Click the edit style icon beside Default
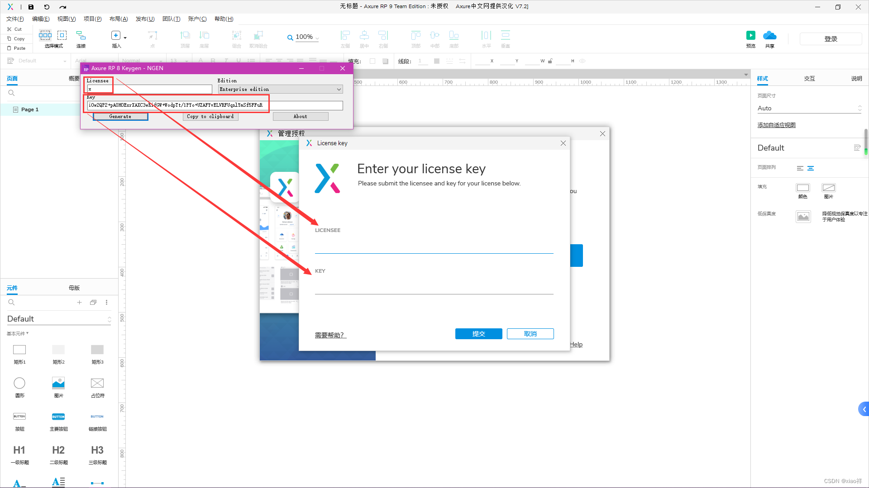 coord(857,148)
